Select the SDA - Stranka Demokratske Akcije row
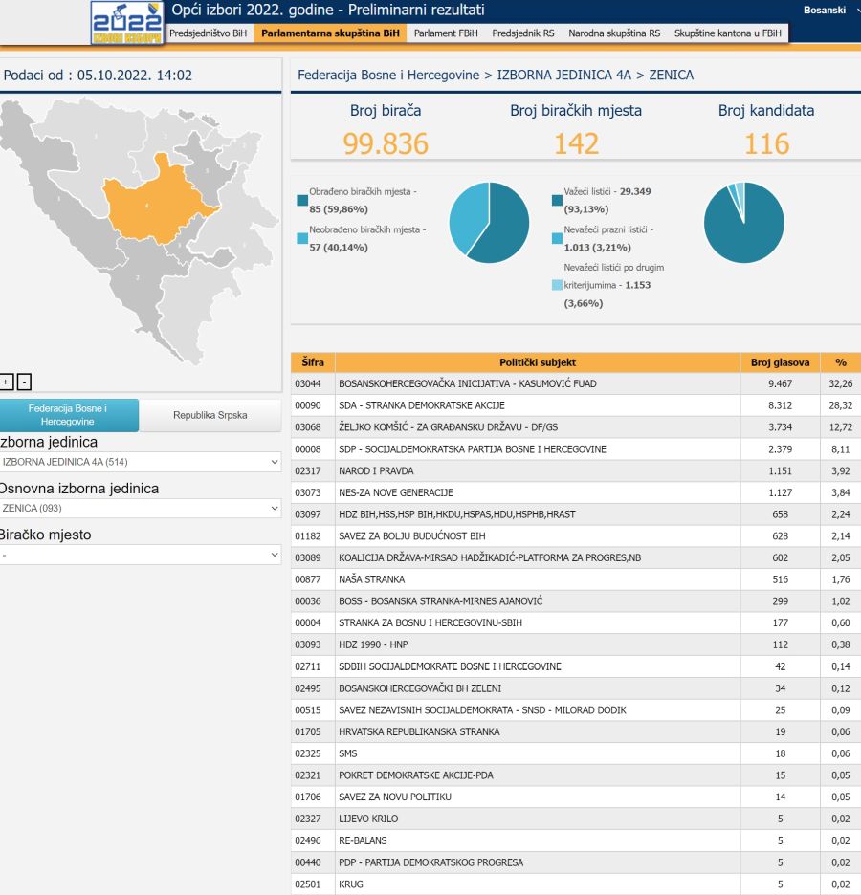Screen dimensions: 861x895 [x=537, y=405]
